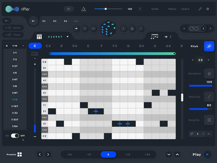The width and height of the screenshot is (217, 163).
Task: Click the Velocity forte icon
Action: pyautogui.click(x=209, y=97)
